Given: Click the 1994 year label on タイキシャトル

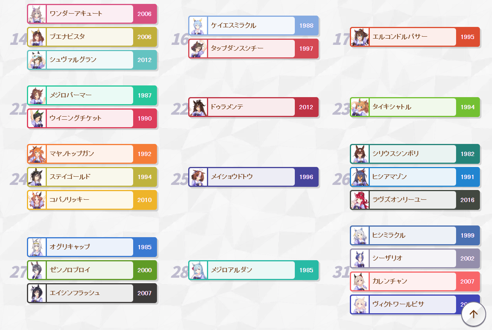Looking at the screenshot, I should pyautogui.click(x=467, y=107).
